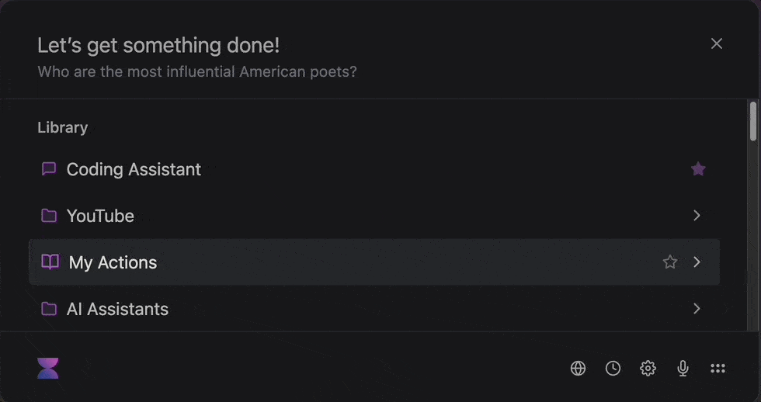Viewport: 761px width, 402px height.
Task: Select the Coding Assistant entry
Action: tap(374, 169)
